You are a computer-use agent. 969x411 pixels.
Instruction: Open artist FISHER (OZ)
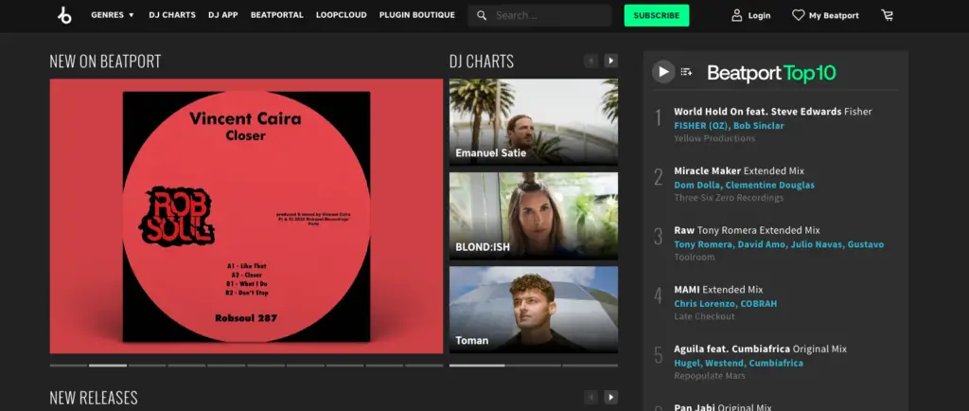tap(701, 125)
